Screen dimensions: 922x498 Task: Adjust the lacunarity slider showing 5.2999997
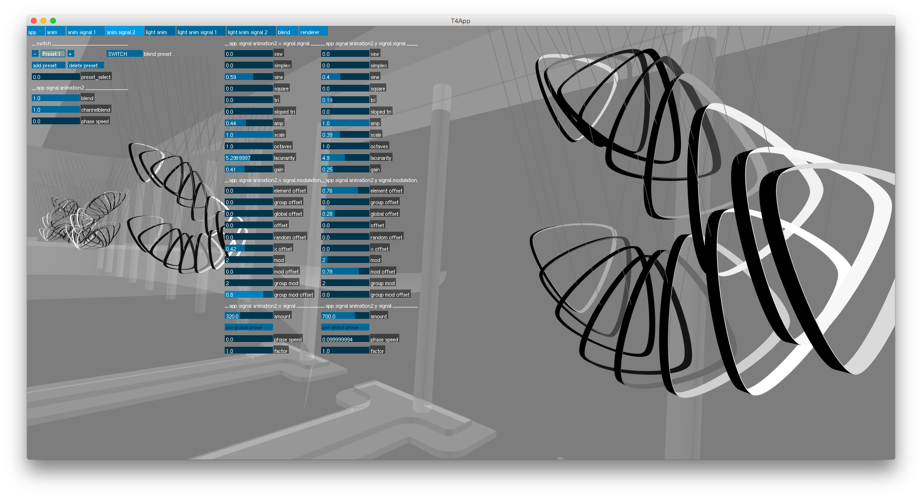pos(248,157)
